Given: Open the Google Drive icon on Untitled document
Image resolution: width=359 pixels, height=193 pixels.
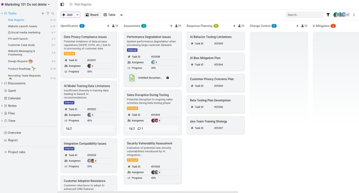Looking at the screenshot, I should pos(167,77).
